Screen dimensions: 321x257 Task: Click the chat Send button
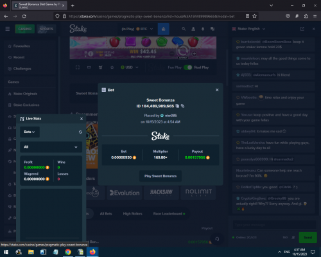point(308,237)
